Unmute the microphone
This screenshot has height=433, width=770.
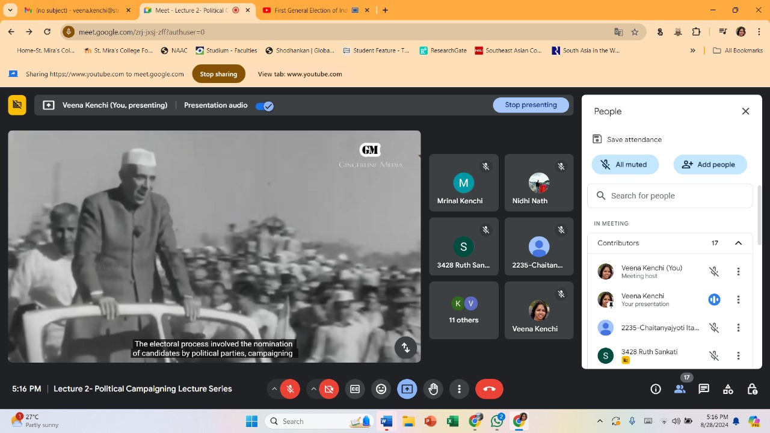click(290, 389)
